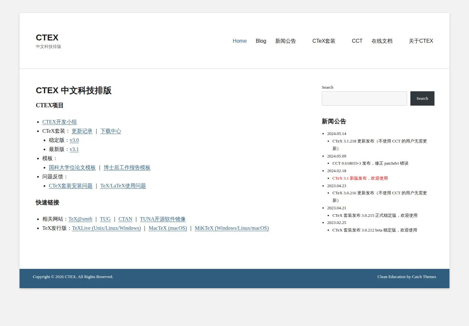Click the 快速链接 section heading
The width and height of the screenshot is (469, 326).
[48, 202]
